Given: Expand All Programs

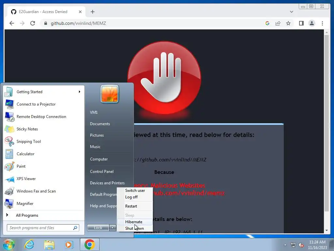Looking at the screenshot, I should (x=44, y=215).
